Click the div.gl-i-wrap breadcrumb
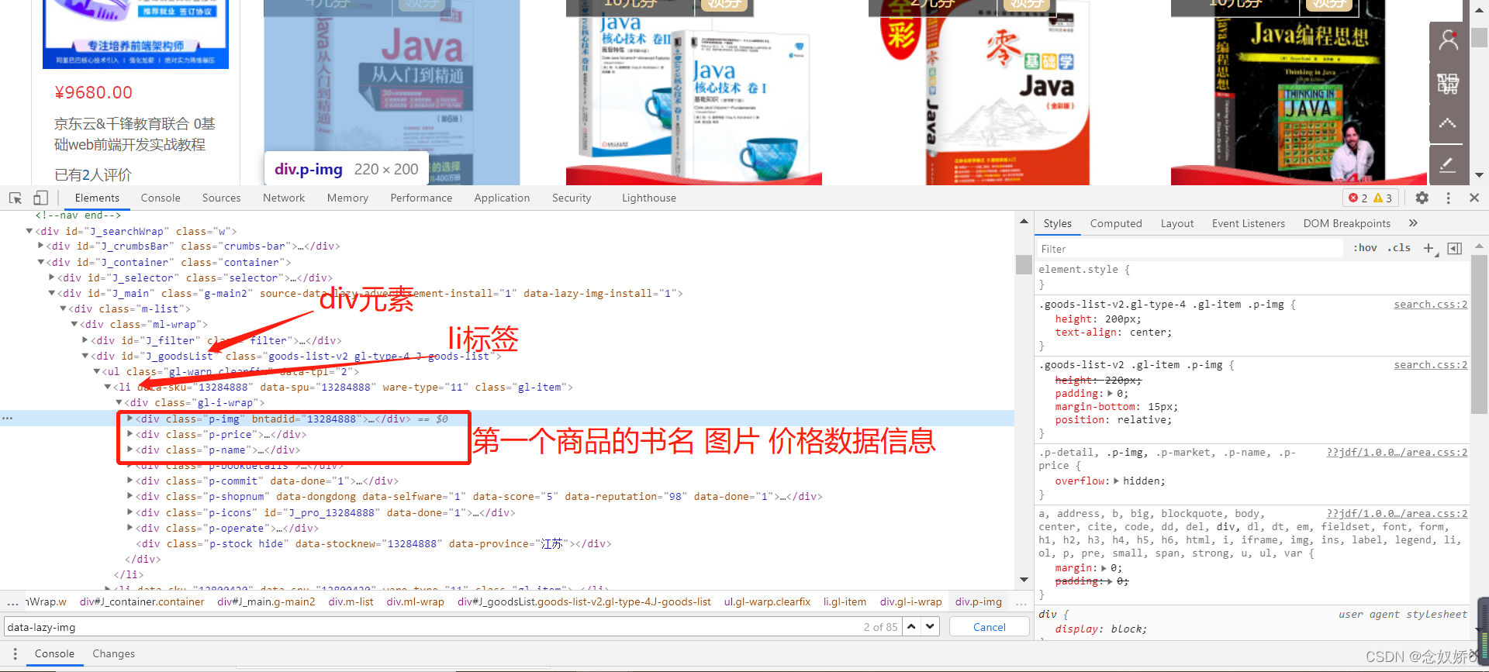The height and width of the screenshot is (672, 1489). 910,601
